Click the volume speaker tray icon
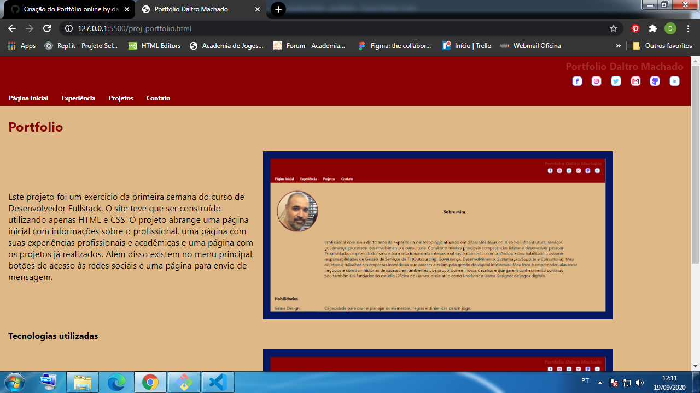700x393 pixels. pyautogui.click(x=640, y=383)
